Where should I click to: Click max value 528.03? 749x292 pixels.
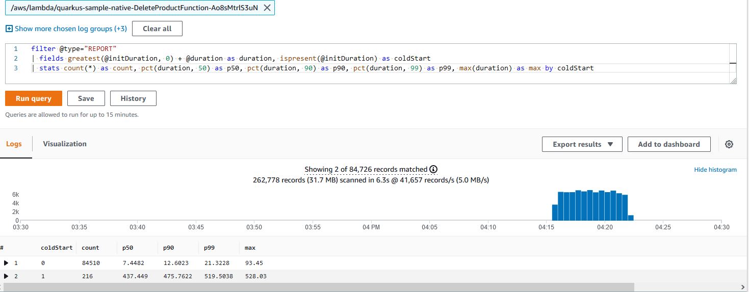255,276
